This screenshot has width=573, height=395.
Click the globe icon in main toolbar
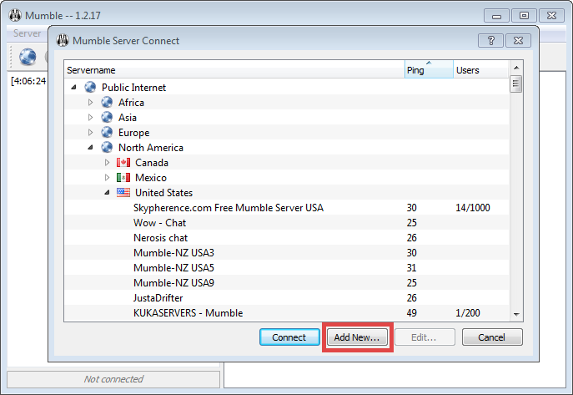[28, 57]
